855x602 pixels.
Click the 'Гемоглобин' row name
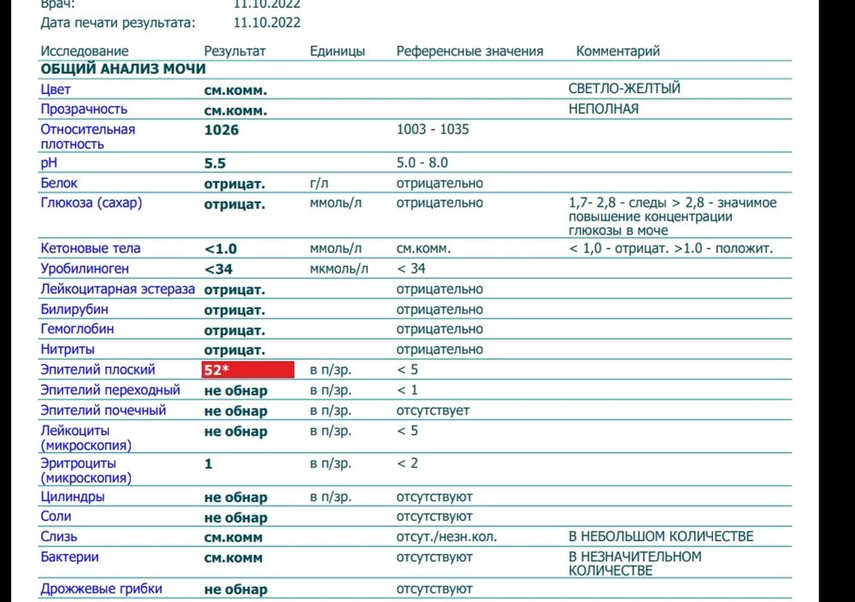coord(78,329)
